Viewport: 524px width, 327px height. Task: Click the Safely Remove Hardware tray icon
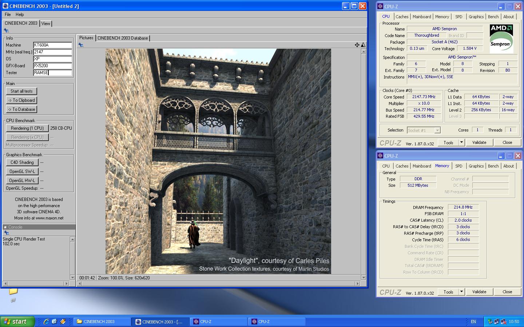click(x=490, y=322)
